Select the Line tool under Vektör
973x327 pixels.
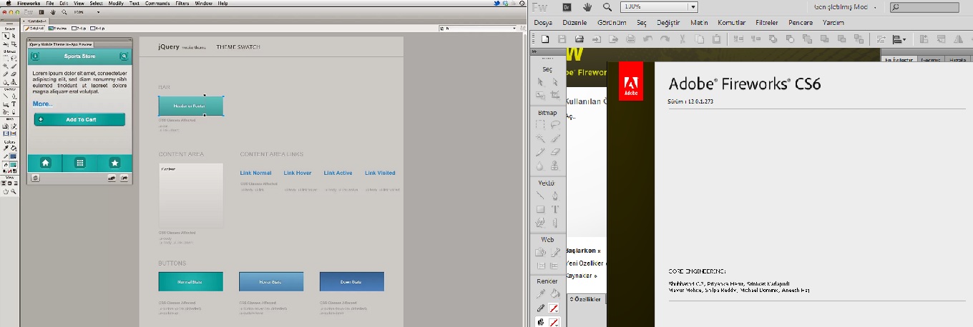[x=540, y=196]
